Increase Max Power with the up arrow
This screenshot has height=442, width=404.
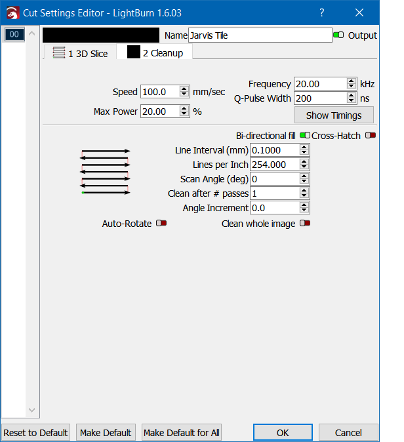click(x=184, y=108)
